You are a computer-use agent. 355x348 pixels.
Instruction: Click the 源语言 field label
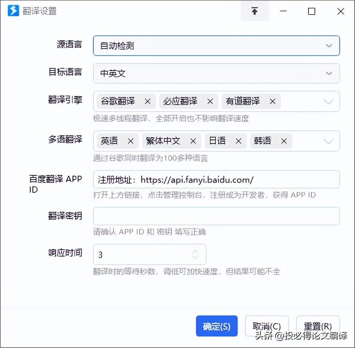69,44
